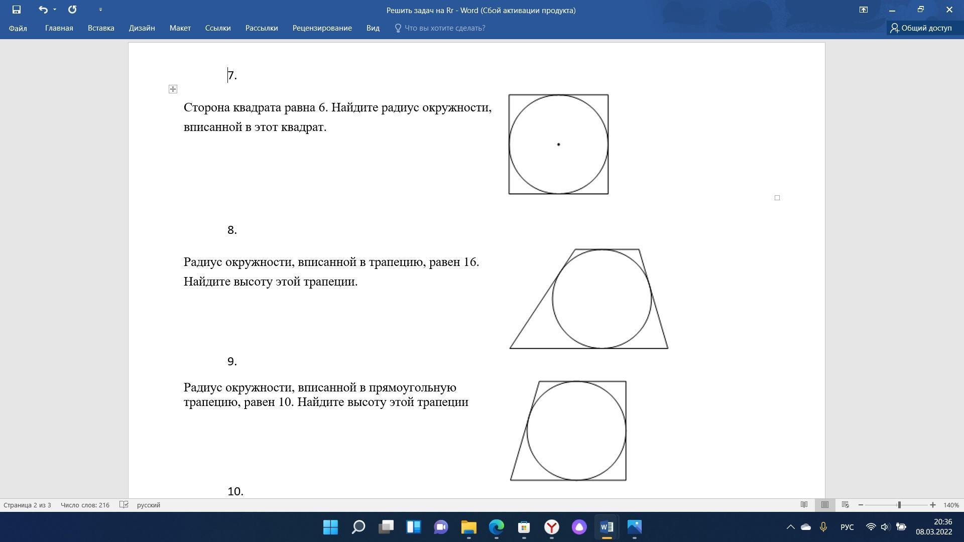Viewport: 964px width, 542px height.
Task: Click the 'русский' language indicator
Action: 149,505
